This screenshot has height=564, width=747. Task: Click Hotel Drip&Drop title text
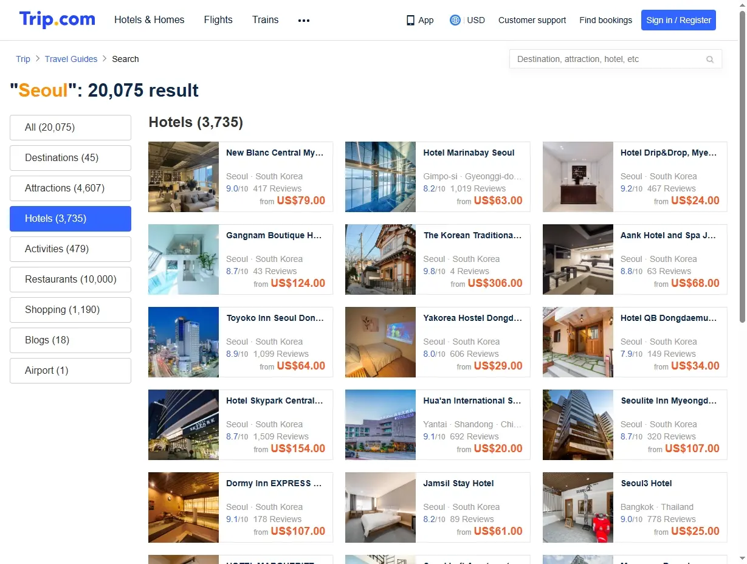click(x=669, y=153)
